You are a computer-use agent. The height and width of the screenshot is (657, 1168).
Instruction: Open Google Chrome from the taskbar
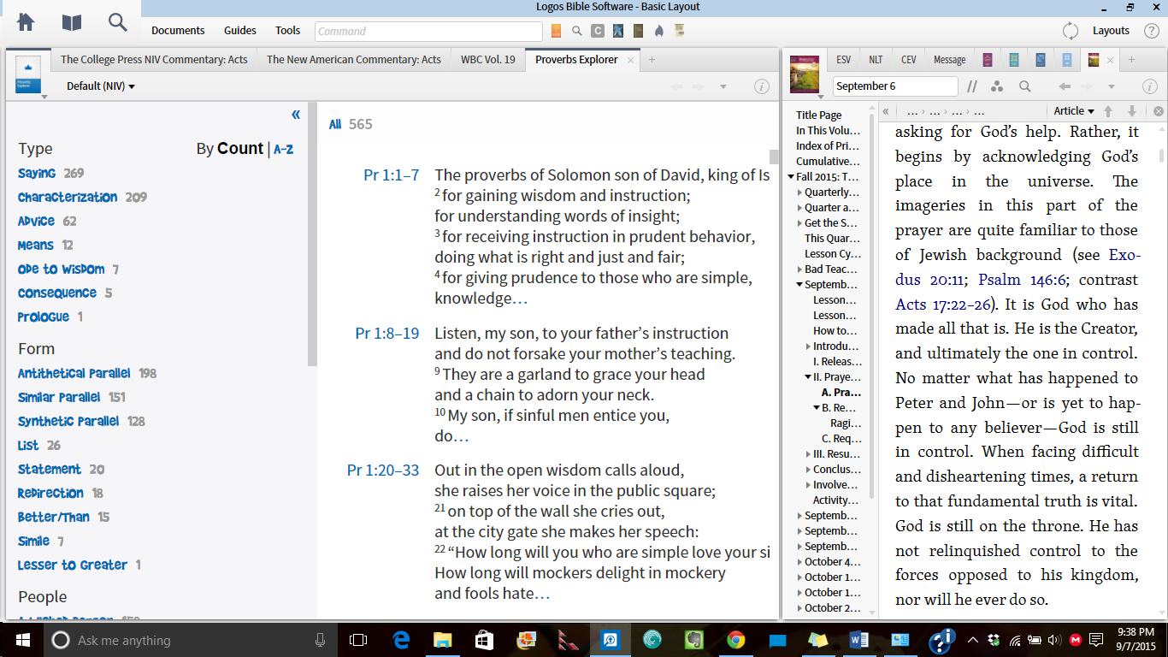[735, 640]
